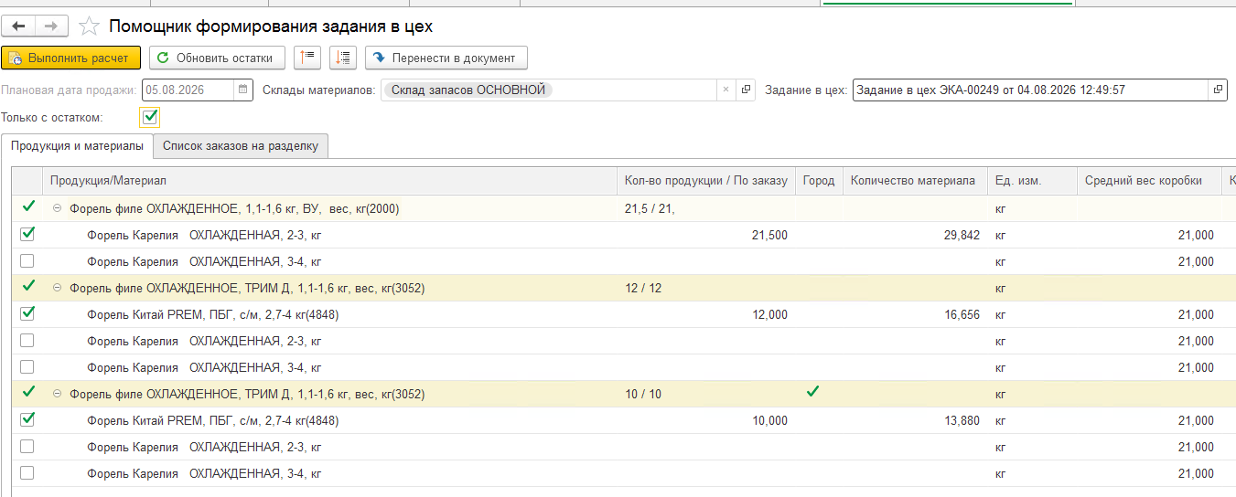Uncheck the row with quantity 21,500
The width and height of the screenshot is (1236, 497).
(x=27, y=234)
